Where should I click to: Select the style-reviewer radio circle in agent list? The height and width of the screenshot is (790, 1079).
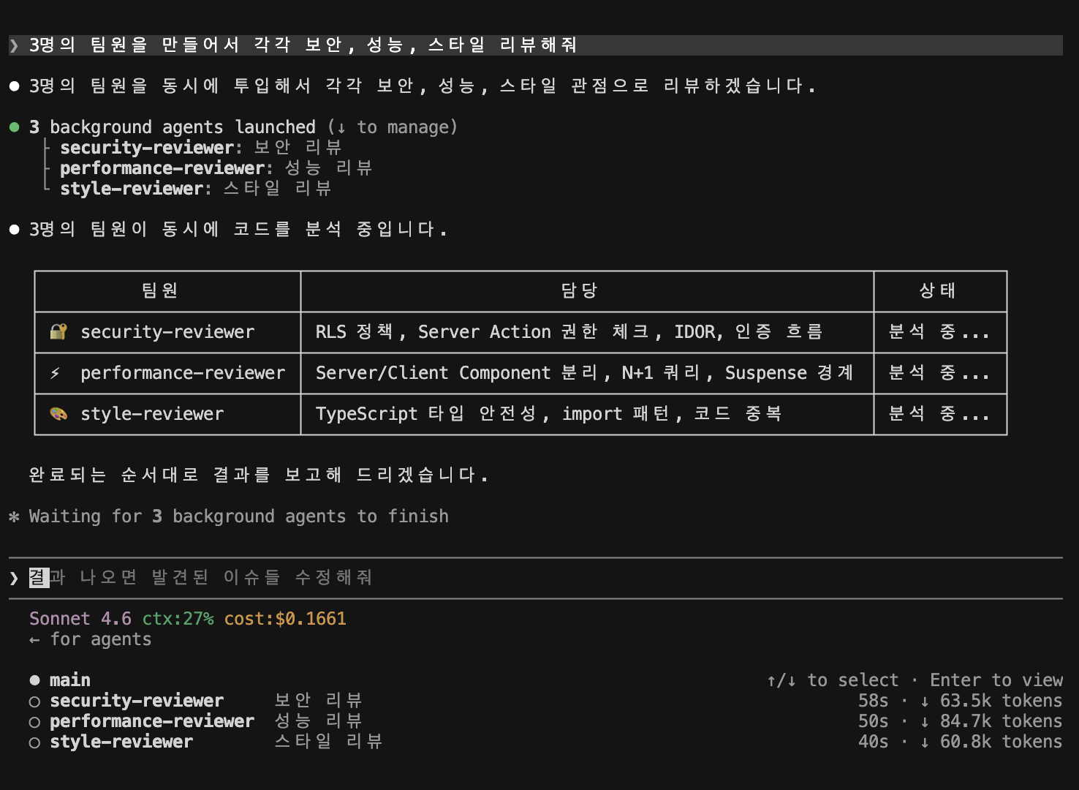(34, 742)
